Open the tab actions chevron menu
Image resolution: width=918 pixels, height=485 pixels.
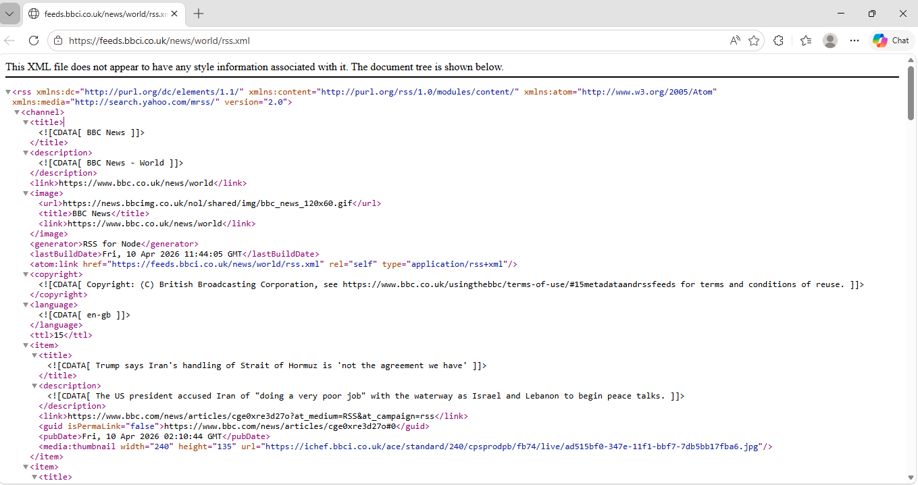pyautogui.click(x=9, y=14)
